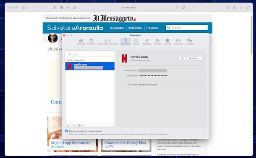Click the hidden password dots field
This screenshot has width=256, height=158.
(153, 75)
